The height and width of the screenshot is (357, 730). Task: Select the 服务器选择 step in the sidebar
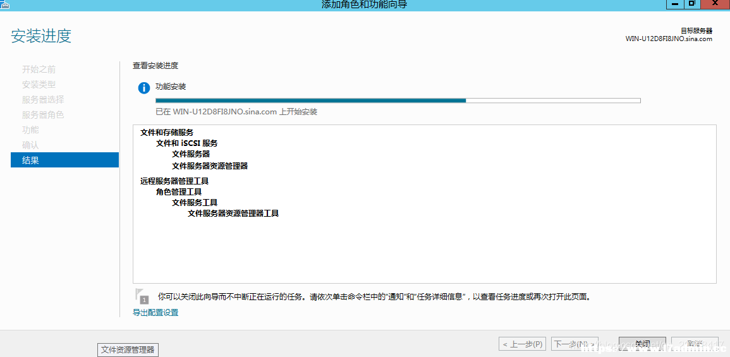coord(43,100)
